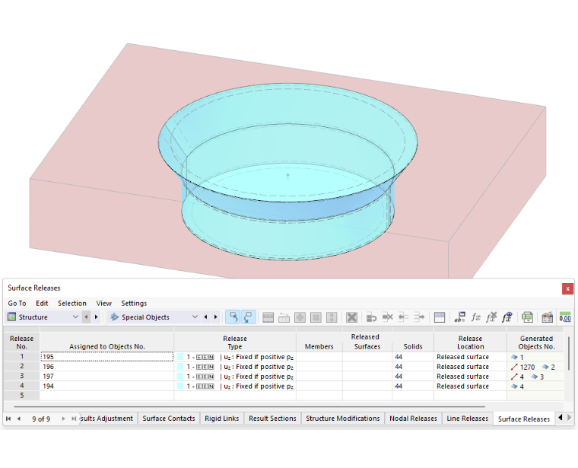The width and height of the screenshot is (578, 468).
Task: Click the Generated Objects No. column header
Action: pos(536,342)
